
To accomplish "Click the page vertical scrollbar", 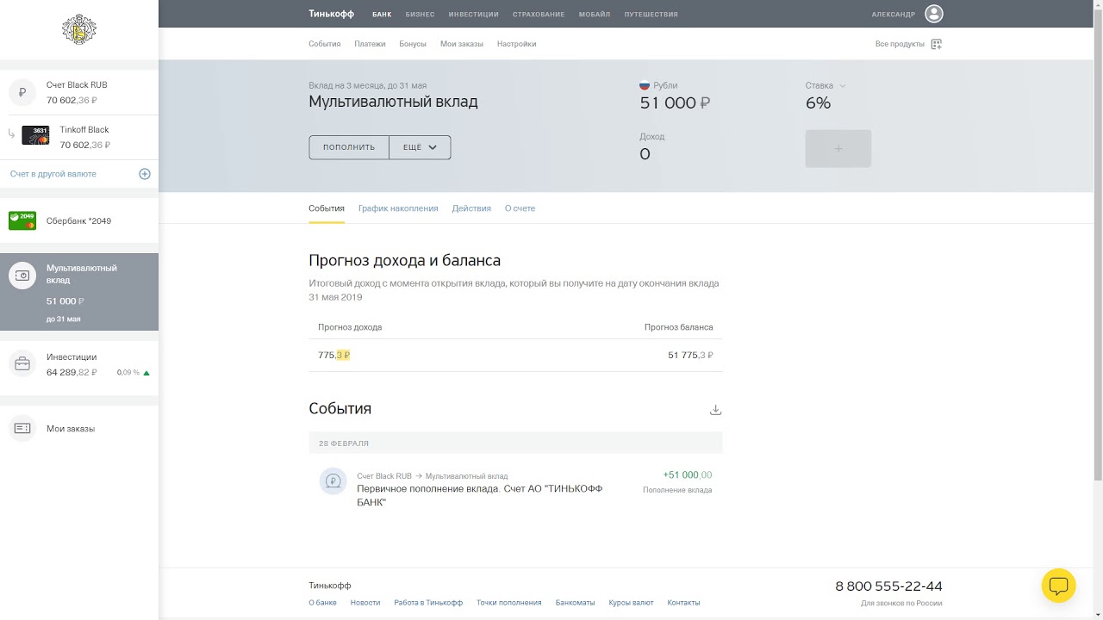I will point(1097,241).
